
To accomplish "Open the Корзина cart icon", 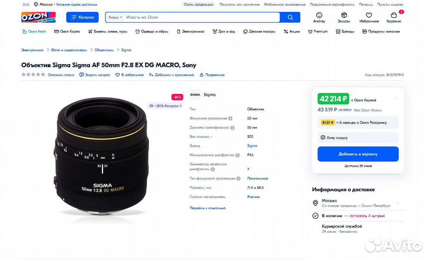I will point(393,17).
